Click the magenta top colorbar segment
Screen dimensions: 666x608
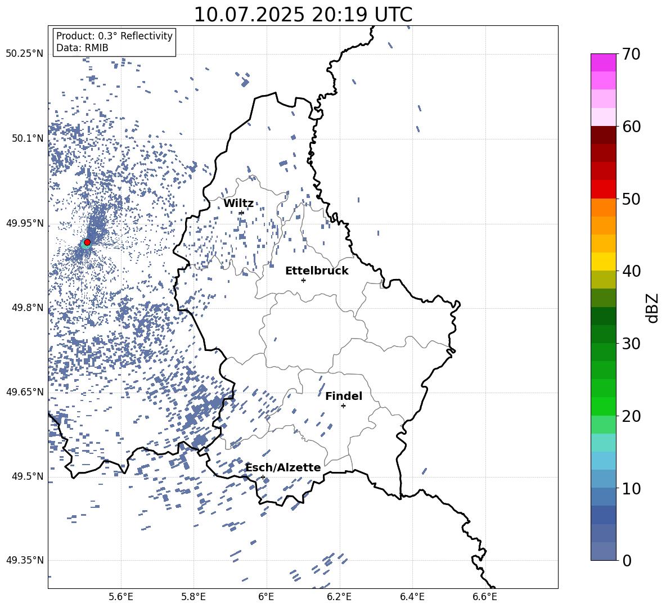pos(603,63)
